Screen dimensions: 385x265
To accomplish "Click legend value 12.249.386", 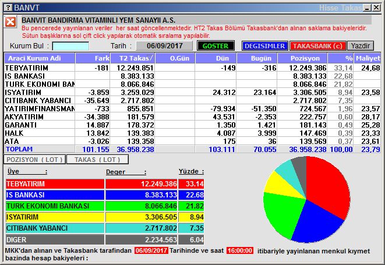I will (159, 183).
